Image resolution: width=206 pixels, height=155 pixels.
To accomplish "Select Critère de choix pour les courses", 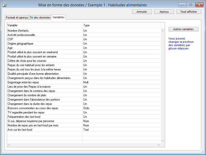I will (84, 61).
